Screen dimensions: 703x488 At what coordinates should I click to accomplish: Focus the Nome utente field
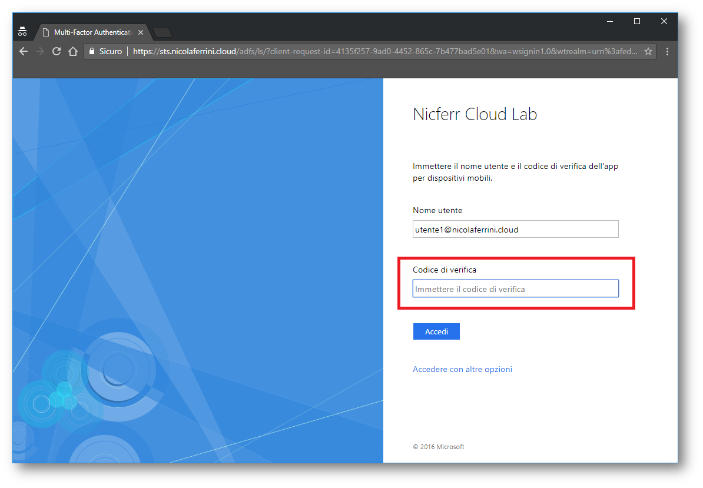(x=515, y=230)
